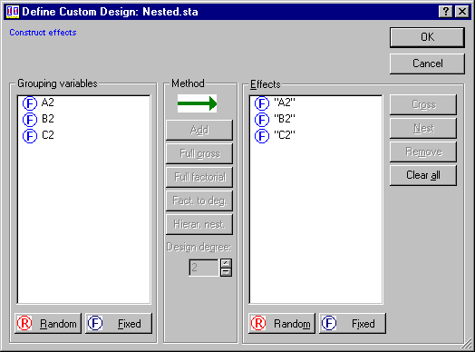Click the application icon in the title bar
Image resolution: width=475 pixels, height=352 pixels.
[13, 12]
